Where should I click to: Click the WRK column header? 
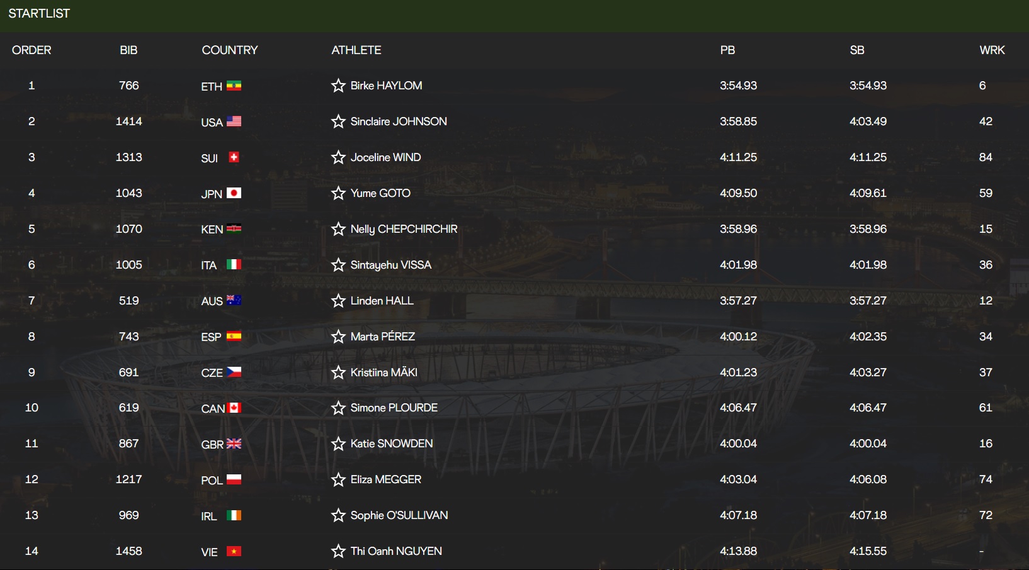point(992,50)
